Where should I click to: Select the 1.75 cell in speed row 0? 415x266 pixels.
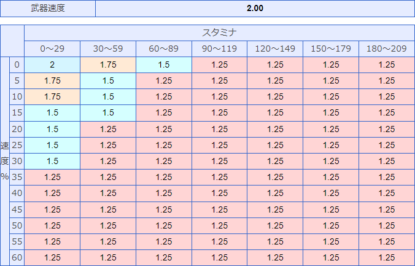[108, 65]
